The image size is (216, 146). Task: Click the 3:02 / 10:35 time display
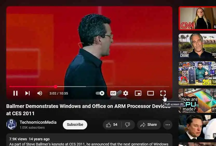click(59, 93)
